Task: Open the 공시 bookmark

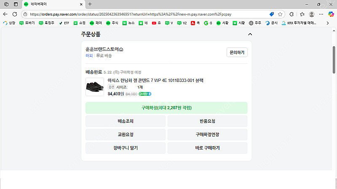Action: pos(271,23)
